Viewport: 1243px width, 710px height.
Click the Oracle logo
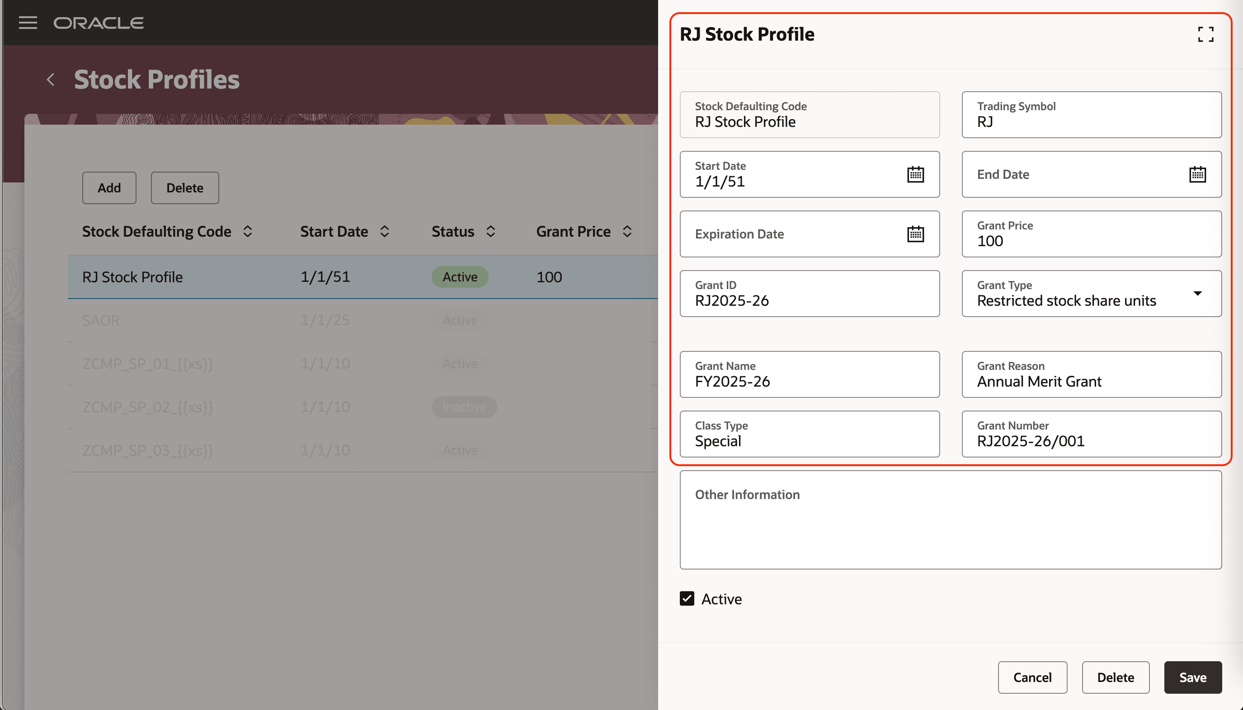tap(99, 23)
